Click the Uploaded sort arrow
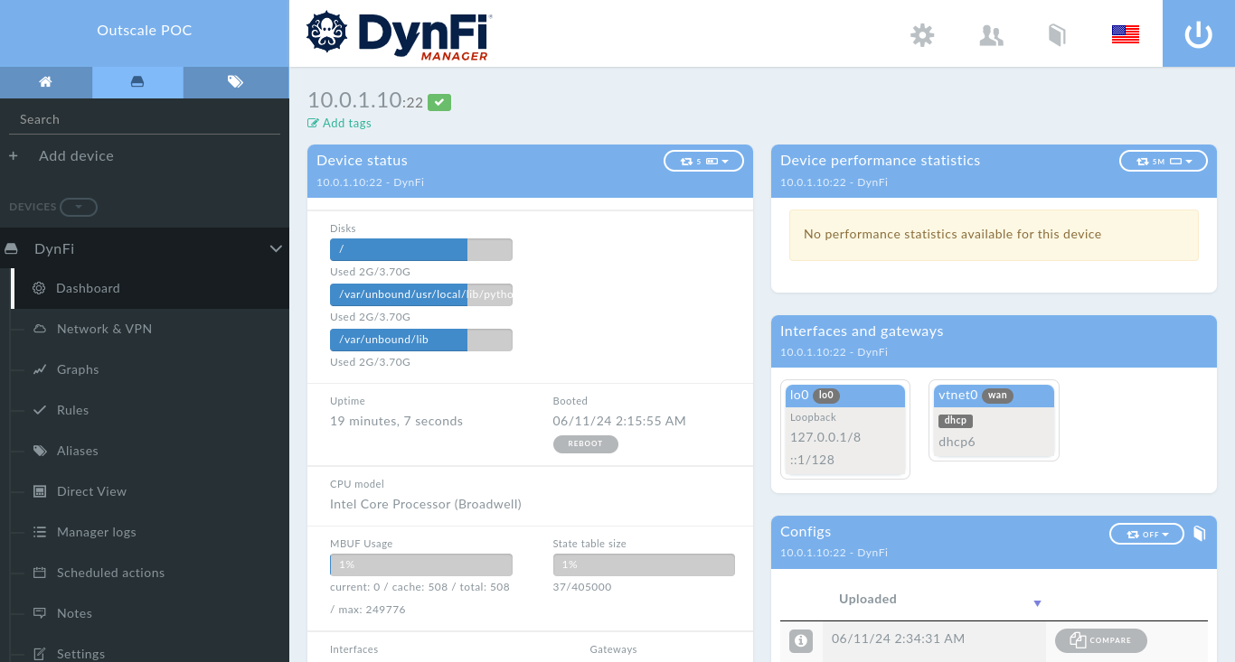This screenshot has height=662, width=1235. (1038, 603)
